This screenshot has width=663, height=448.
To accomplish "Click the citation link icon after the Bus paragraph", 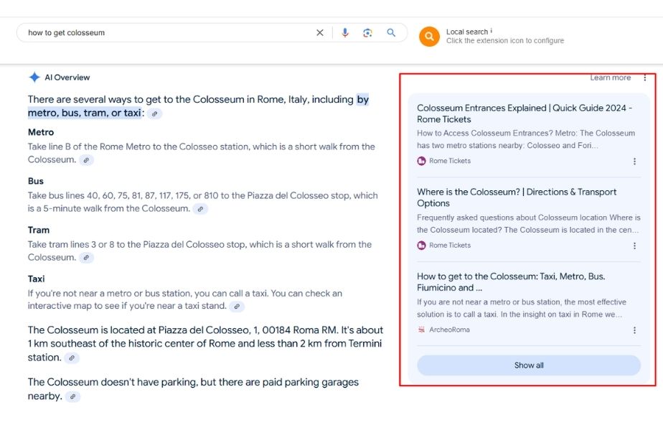I will (x=201, y=209).
